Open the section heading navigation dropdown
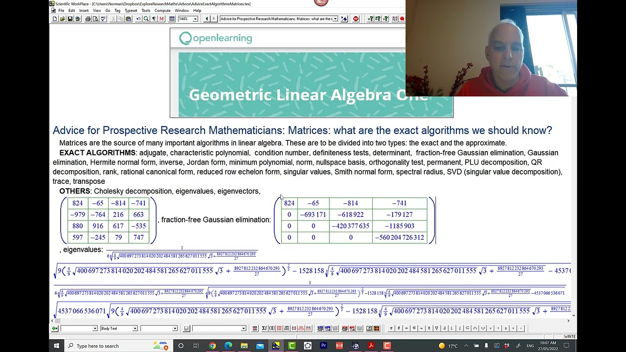The height and width of the screenshot is (352, 626). [335, 19]
